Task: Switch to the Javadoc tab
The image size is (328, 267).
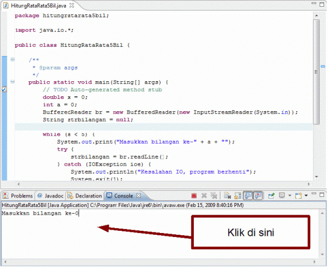Action: tap(50, 196)
